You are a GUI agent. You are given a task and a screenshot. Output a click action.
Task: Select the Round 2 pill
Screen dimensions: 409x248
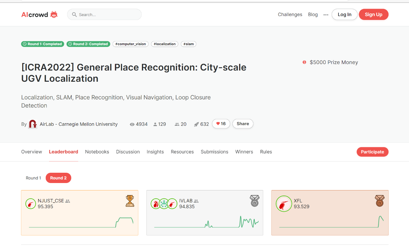click(x=58, y=178)
